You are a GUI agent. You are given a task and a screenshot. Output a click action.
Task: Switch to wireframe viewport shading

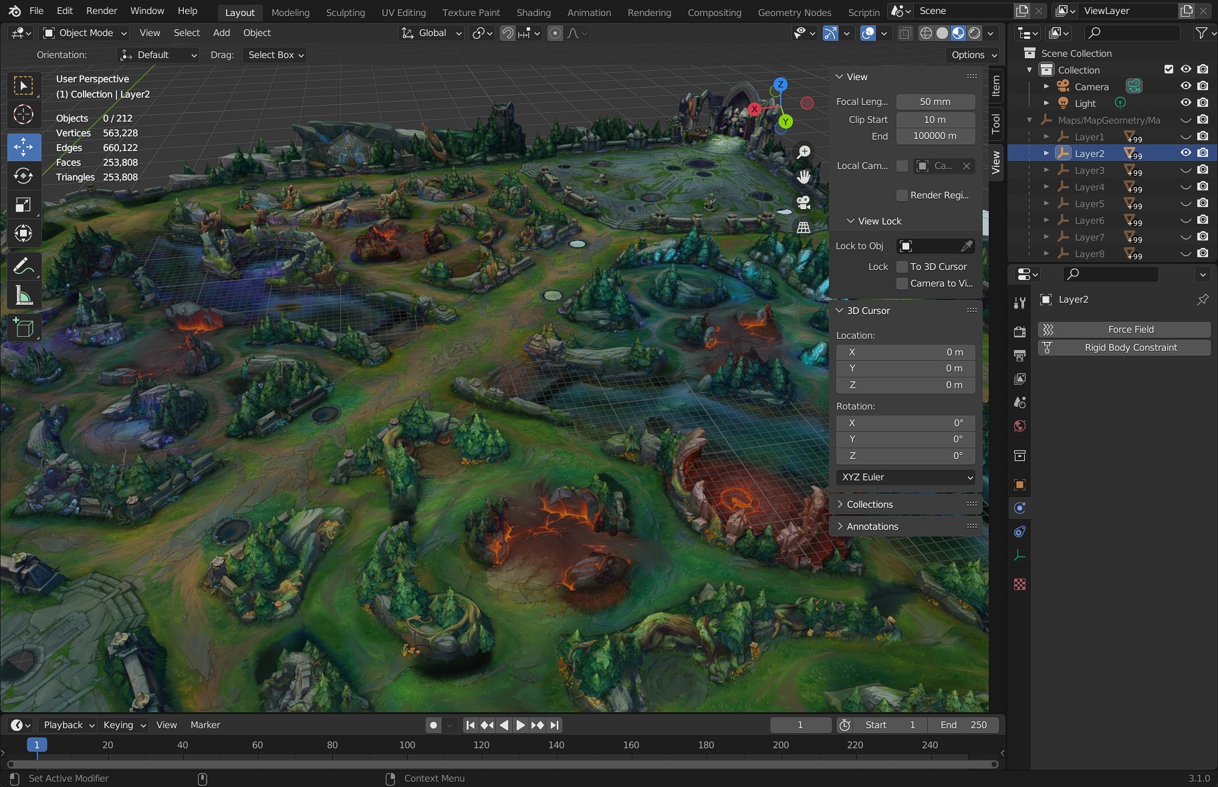[926, 33]
